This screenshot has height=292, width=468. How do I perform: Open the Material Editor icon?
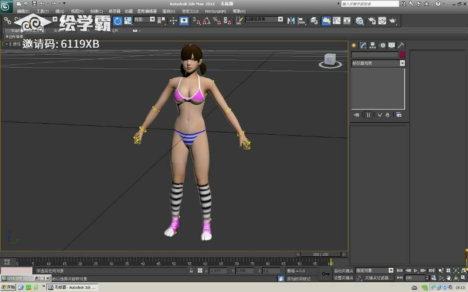[360, 21]
